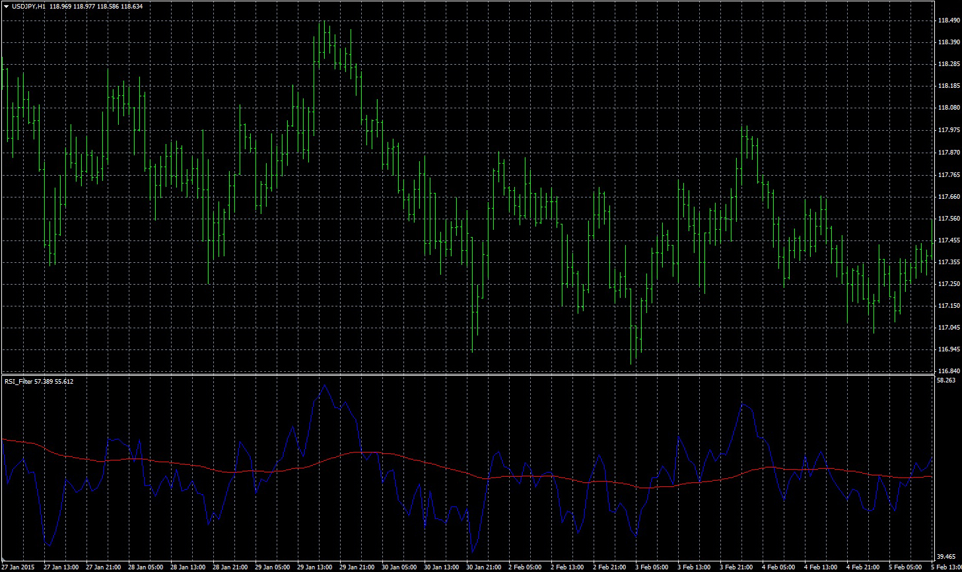Click the 117.455 price label

click(x=948, y=240)
